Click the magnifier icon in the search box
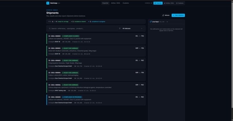 (50, 29)
